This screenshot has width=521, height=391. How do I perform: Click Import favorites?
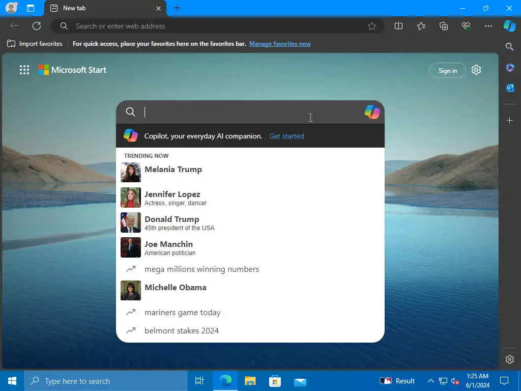tap(35, 44)
